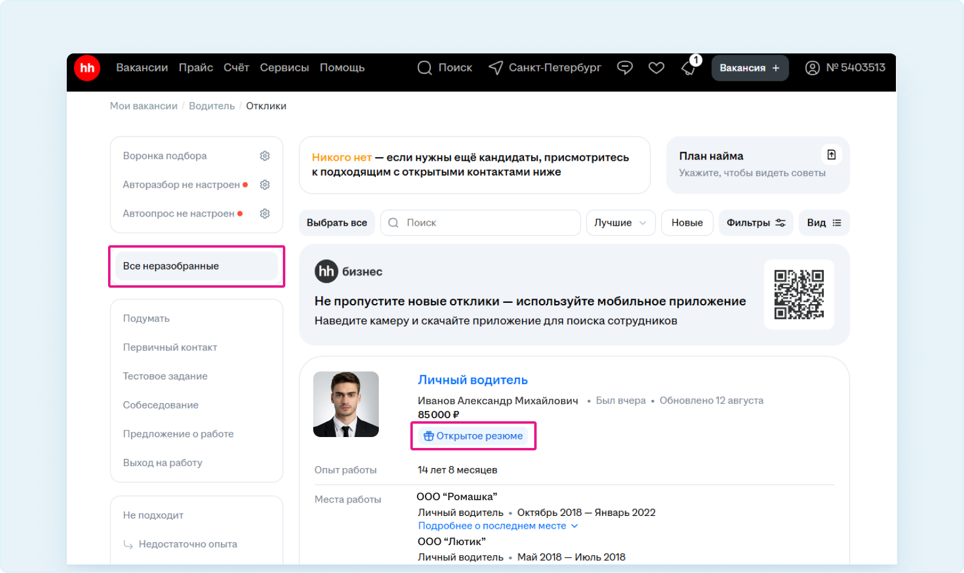This screenshot has width=964, height=573.
Task: Click the plus icon on Вакансия button
Action: point(776,68)
